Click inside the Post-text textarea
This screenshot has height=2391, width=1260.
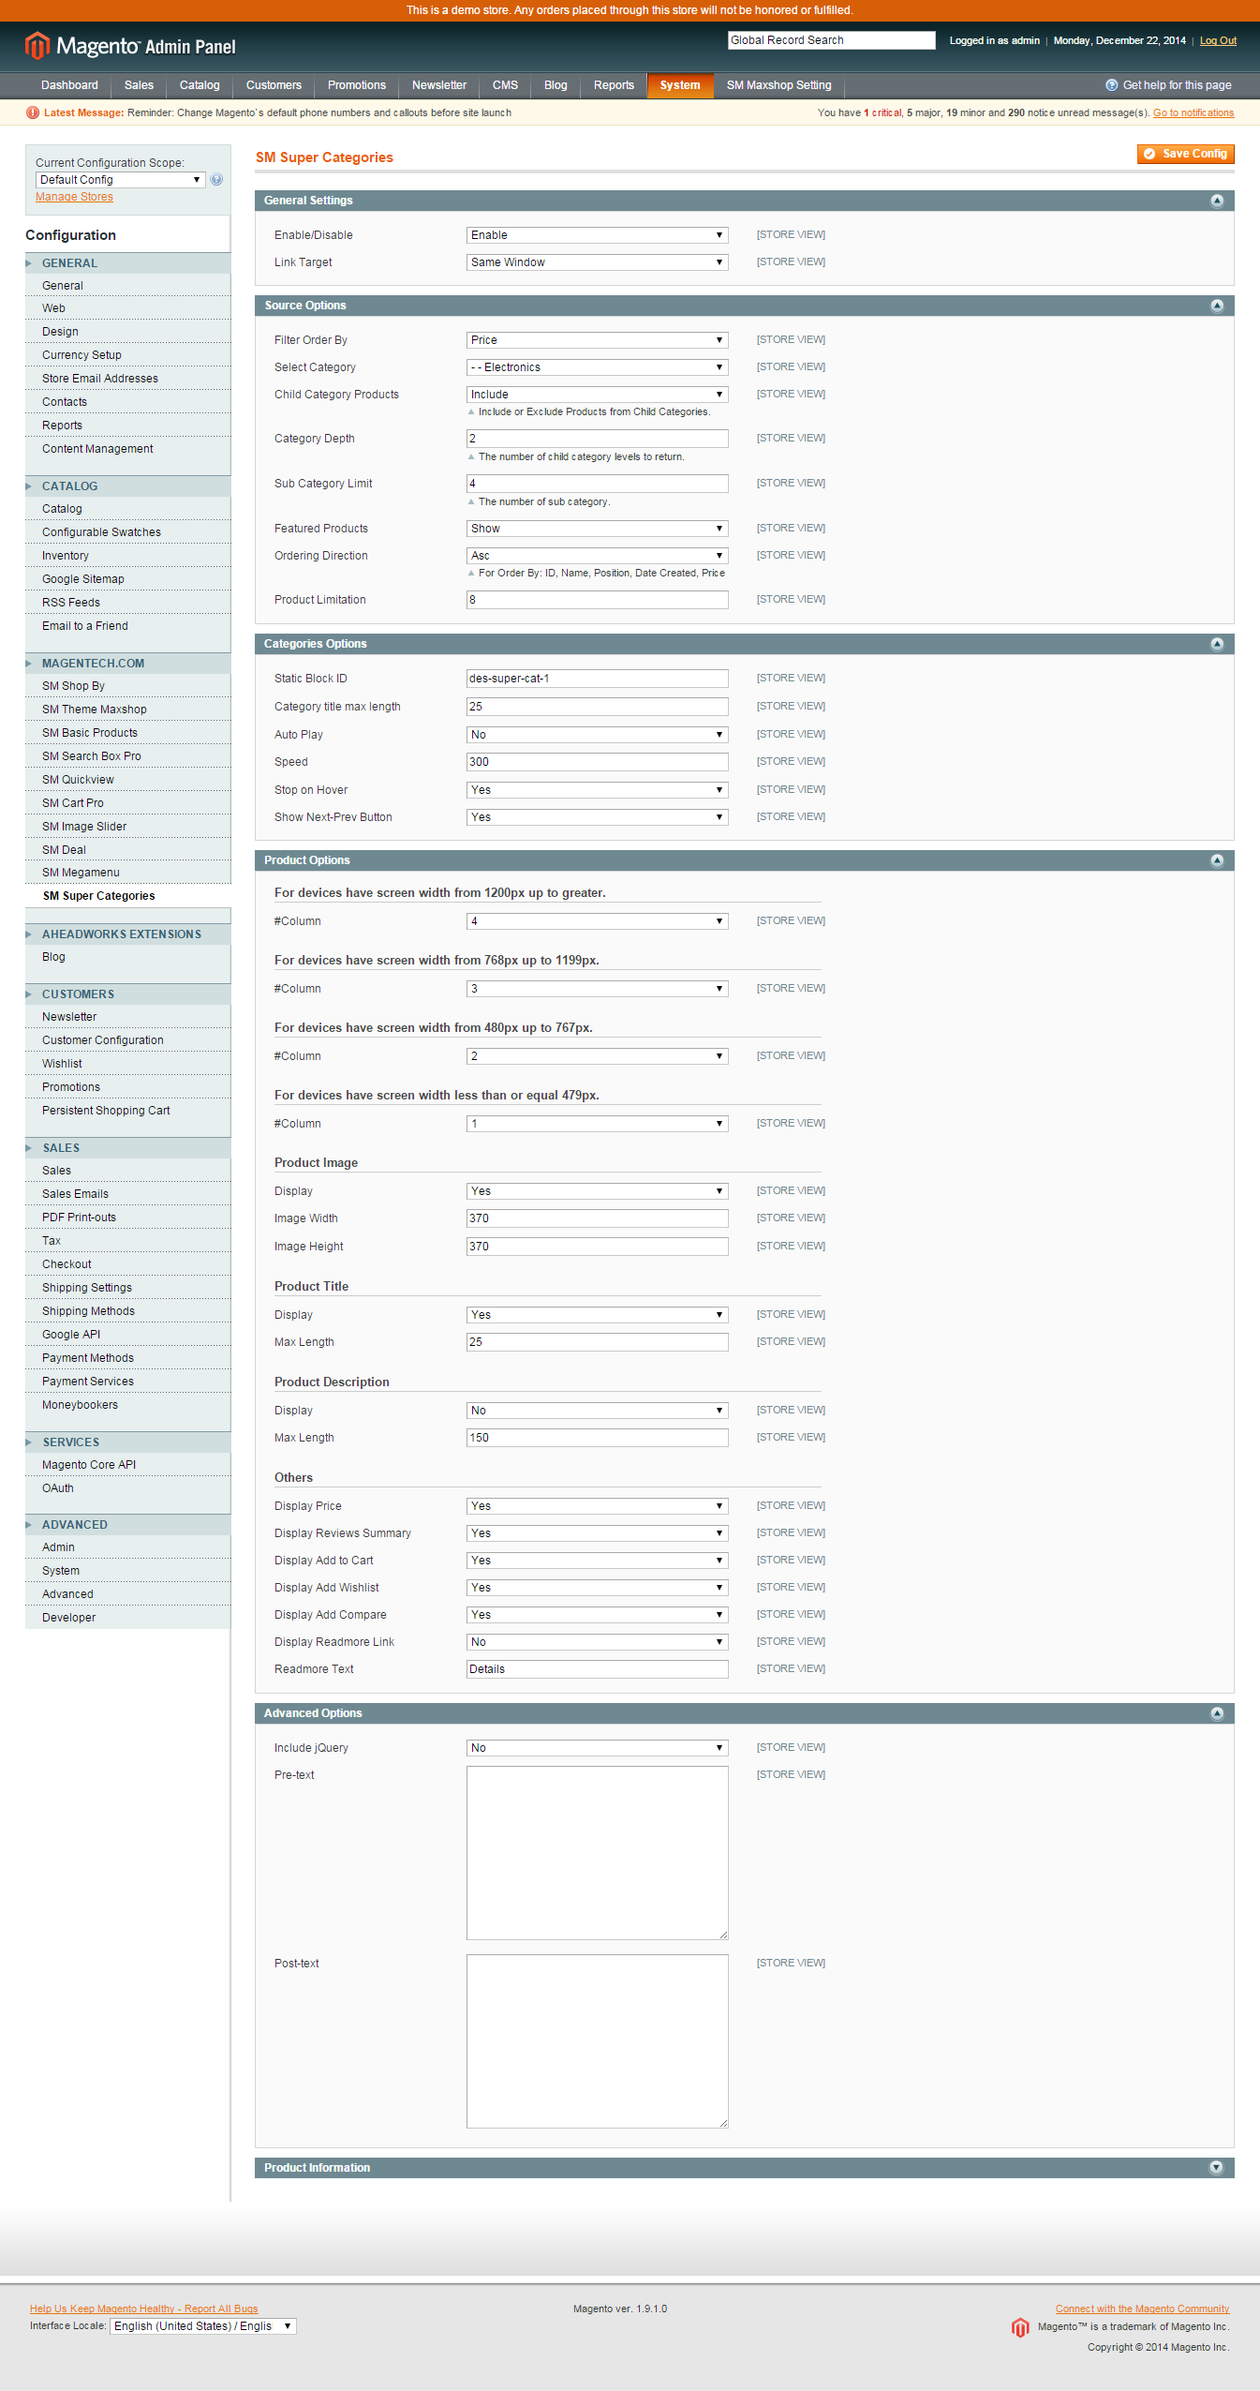point(597,2041)
